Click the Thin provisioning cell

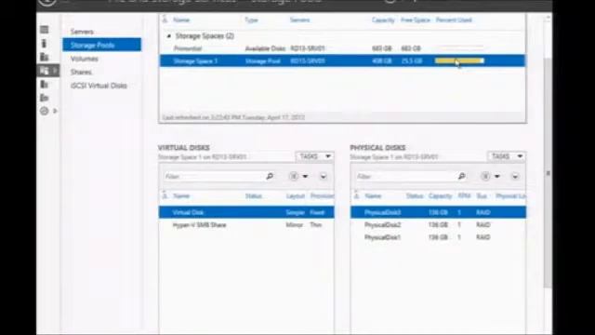(316, 225)
